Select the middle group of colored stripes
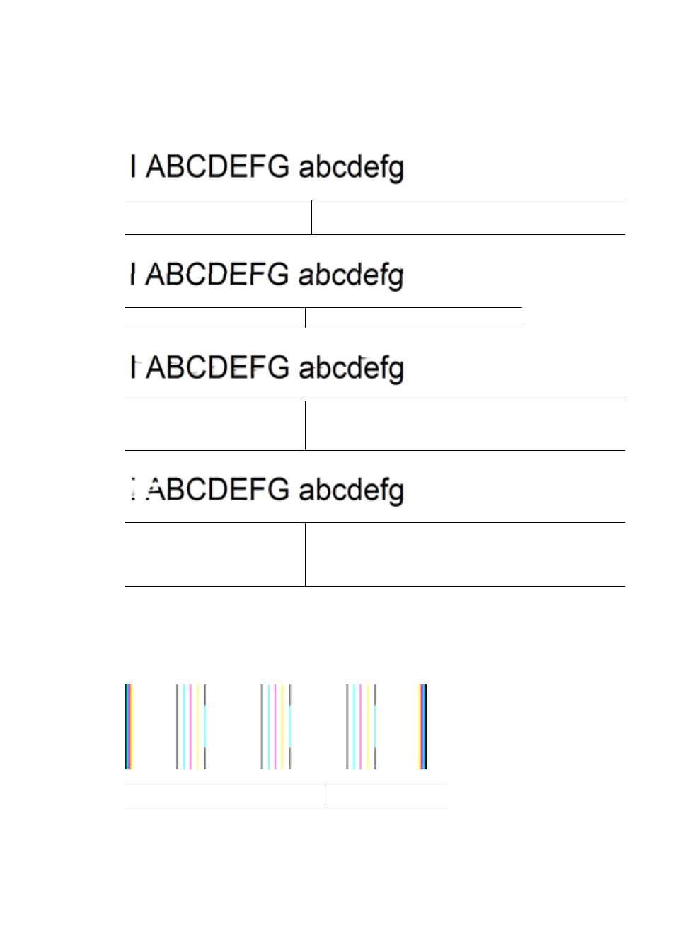 [276, 727]
